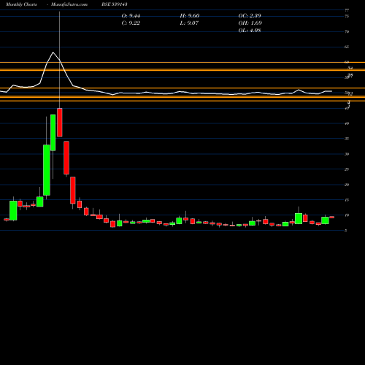Click the 25 price axis label
This screenshot has height=365, width=365.
coord(347,169)
